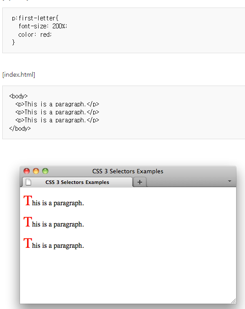The width and height of the screenshot is (245, 309).
Task: Click the green zoom window button
Action: coord(45,171)
